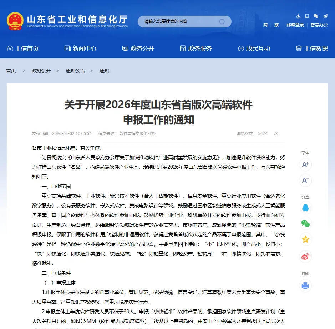Go to 通知公告 breadcrumb
The image size is (335, 329).
pos(75,71)
